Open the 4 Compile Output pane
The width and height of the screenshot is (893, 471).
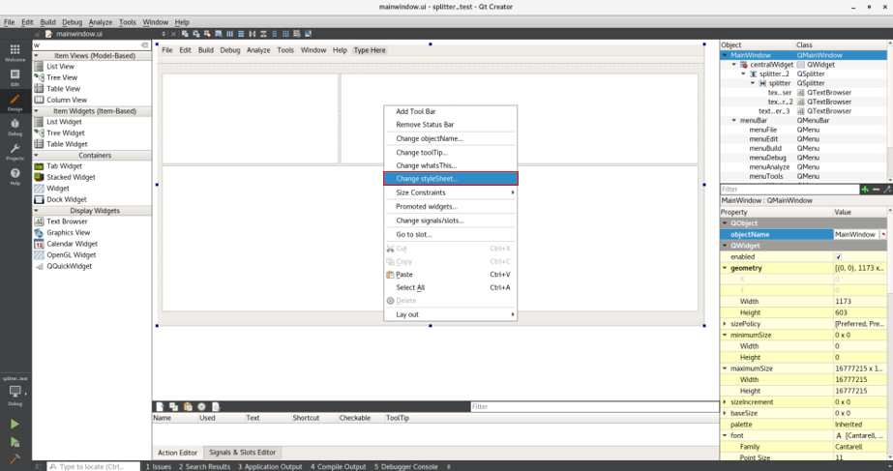pyautogui.click(x=339, y=466)
